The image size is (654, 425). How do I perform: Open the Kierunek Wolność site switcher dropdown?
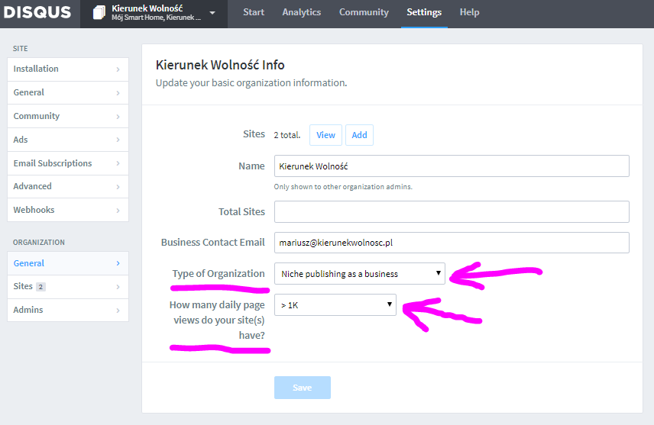212,13
